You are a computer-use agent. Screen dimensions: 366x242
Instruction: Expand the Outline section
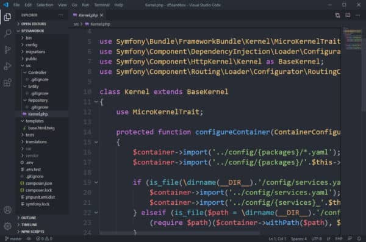tap(42, 218)
